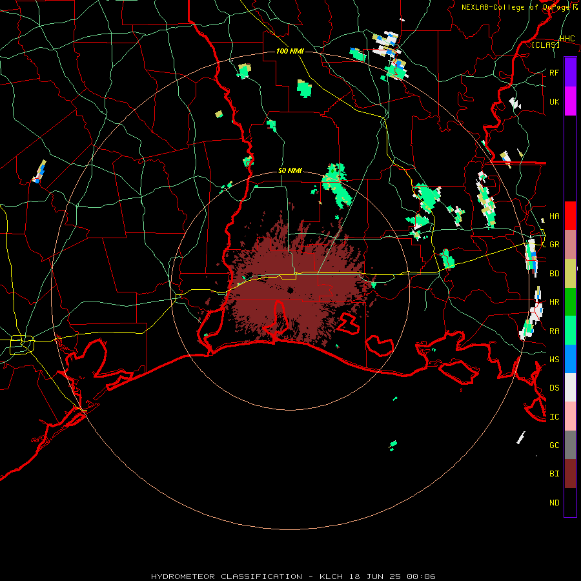Pick the brown BI legend swatch
The image size is (581, 581).
[570, 474]
